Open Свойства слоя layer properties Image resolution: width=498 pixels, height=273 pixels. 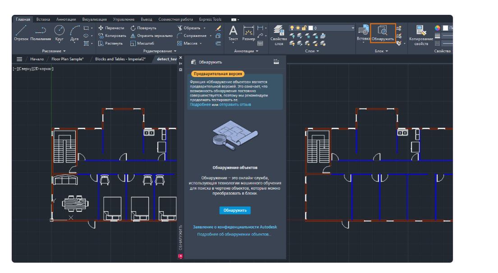[x=278, y=35]
